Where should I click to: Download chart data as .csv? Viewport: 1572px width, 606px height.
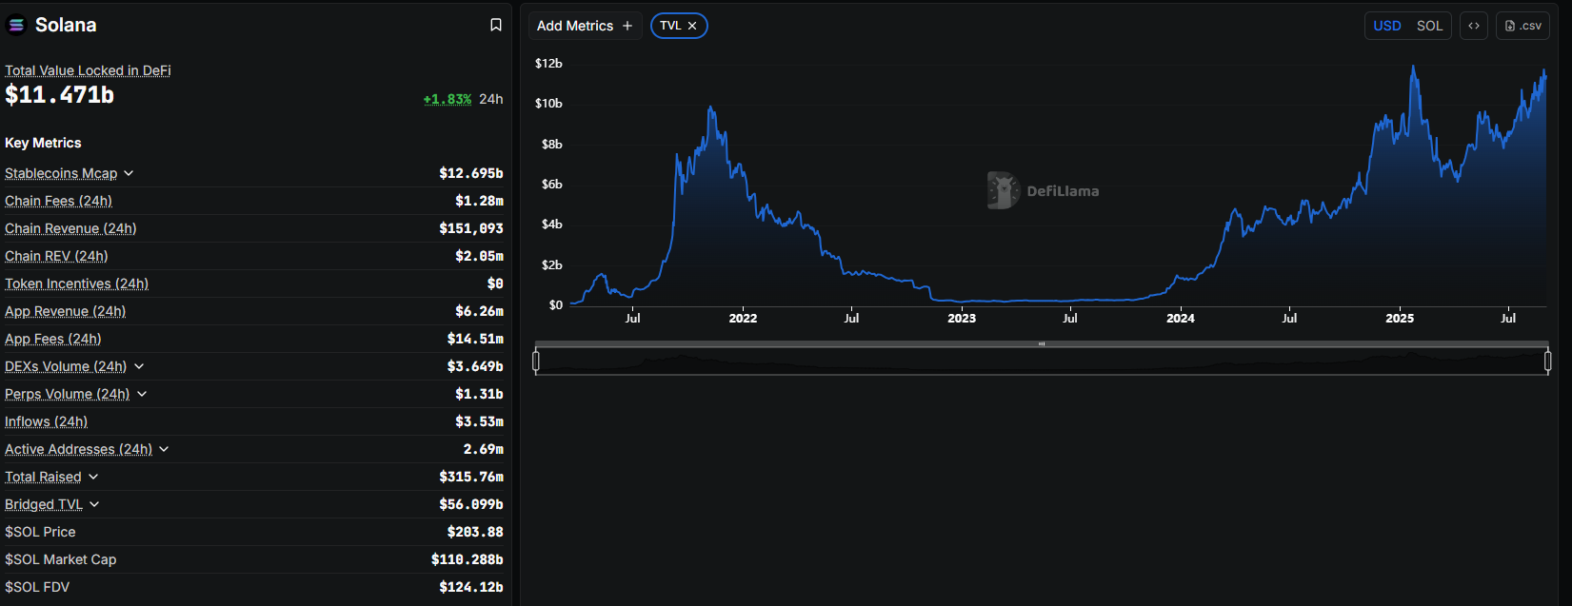(x=1522, y=26)
